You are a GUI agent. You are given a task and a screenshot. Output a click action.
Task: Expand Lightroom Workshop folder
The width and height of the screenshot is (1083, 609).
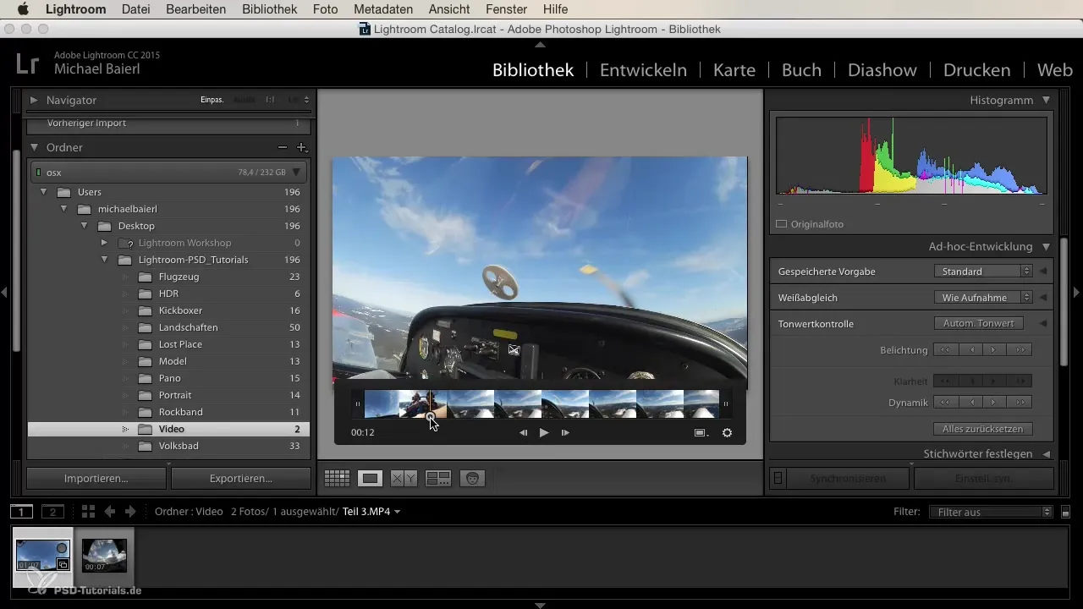[x=104, y=243]
